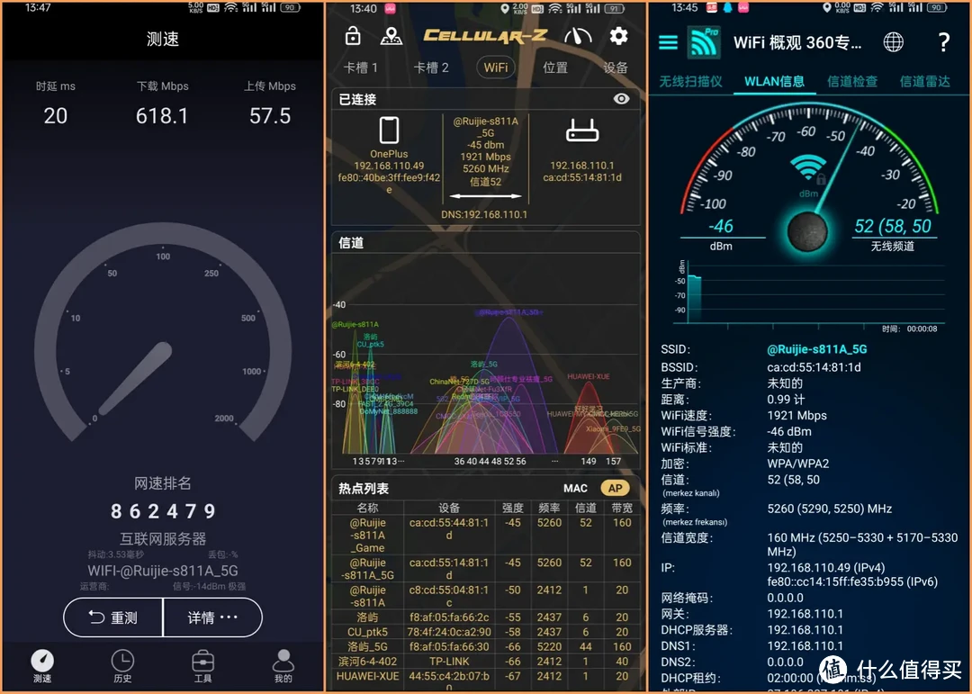Open the globe icon in WiFi 概观 360
Screen dimensions: 972x694
click(893, 42)
